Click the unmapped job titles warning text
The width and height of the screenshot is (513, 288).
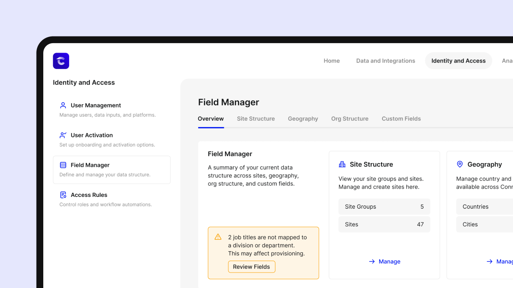click(x=267, y=245)
